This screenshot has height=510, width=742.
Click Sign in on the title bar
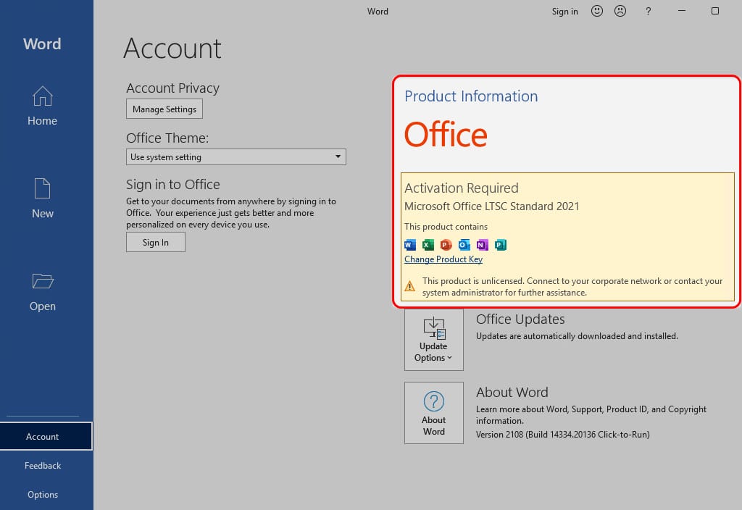[x=565, y=12]
